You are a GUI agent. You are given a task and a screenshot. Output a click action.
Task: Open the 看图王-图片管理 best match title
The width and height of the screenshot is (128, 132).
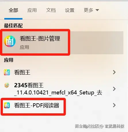point(40,38)
